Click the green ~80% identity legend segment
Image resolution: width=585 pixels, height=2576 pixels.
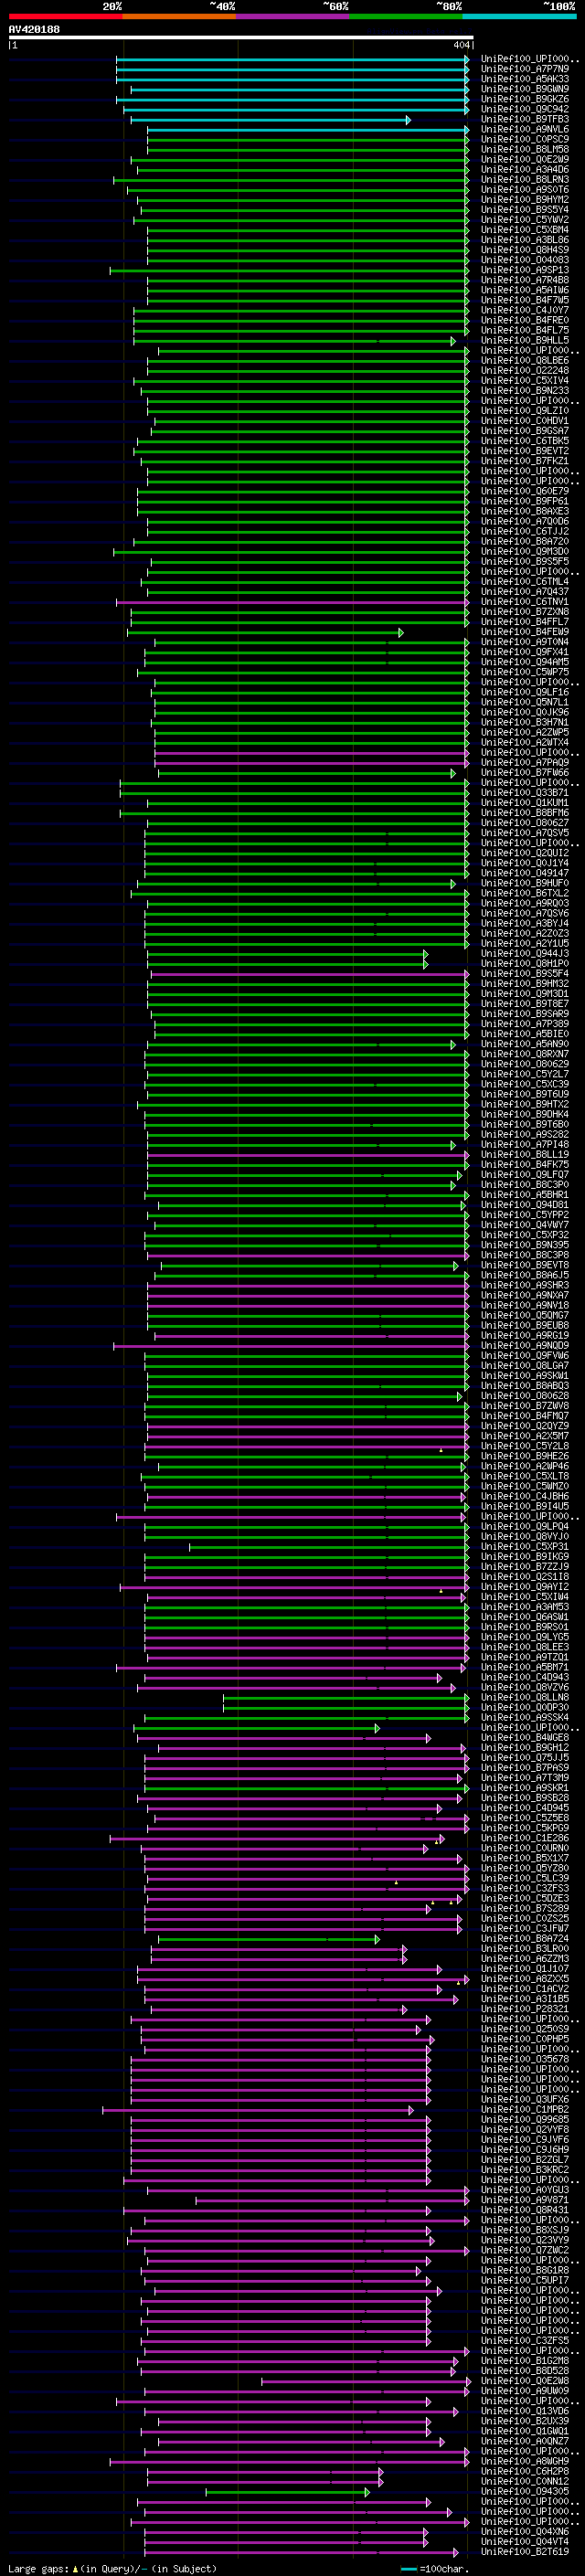(406, 16)
